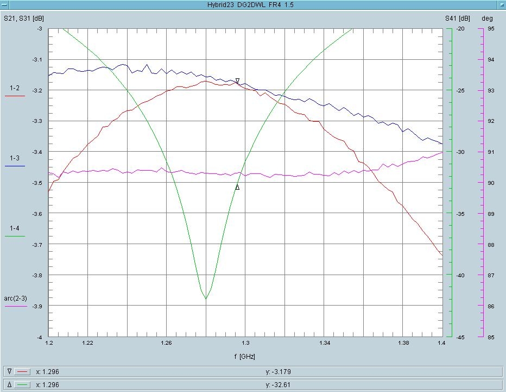Image resolution: width=506 pixels, height=392 pixels.
Task: Select the arc(2-3) legend label
Action: click(16, 298)
